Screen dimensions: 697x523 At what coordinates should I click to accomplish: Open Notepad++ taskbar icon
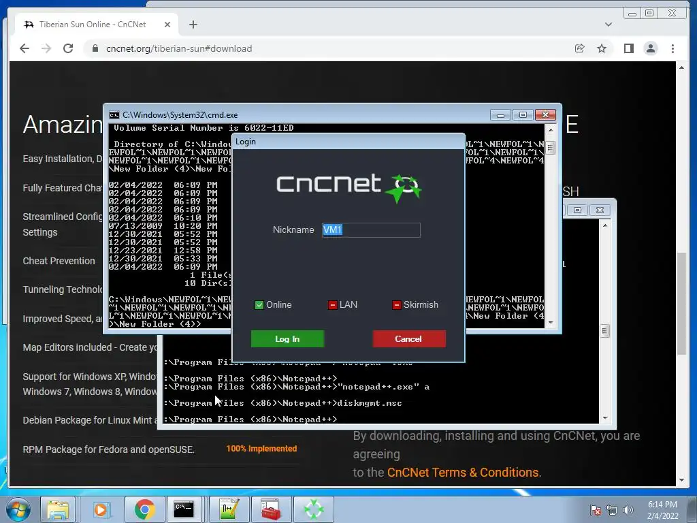point(229,509)
